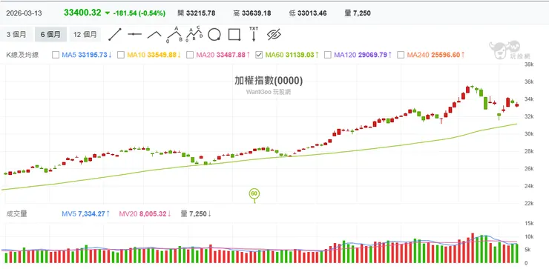Select the rectangle drawing tool
The height and width of the screenshot is (269, 549).
click(234, 35)
